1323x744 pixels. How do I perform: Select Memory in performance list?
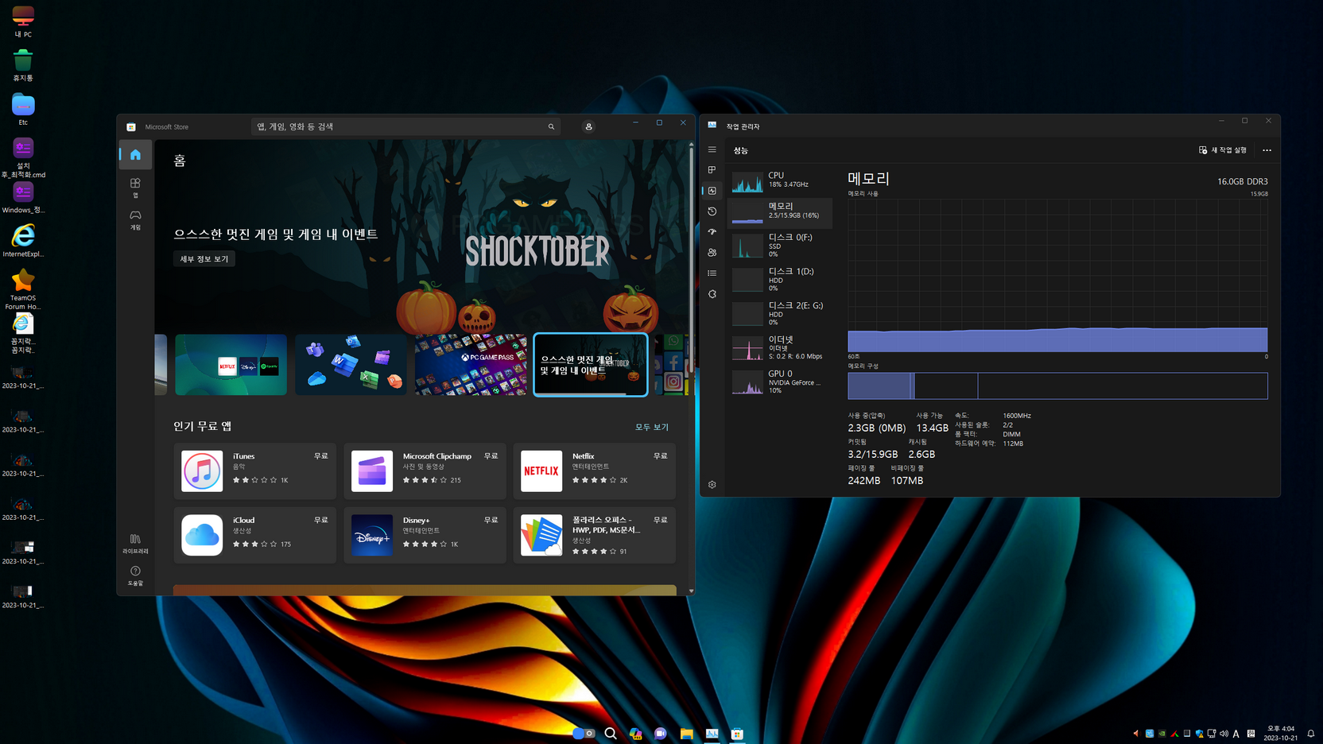click(780, 212)
